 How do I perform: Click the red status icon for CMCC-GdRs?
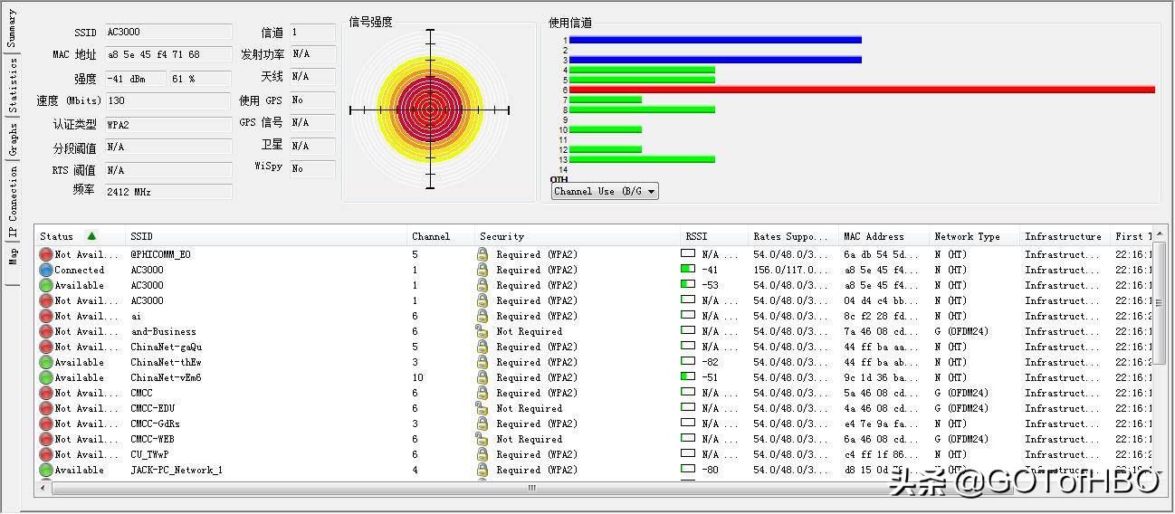pyautogui.click(x=46, y=424)
